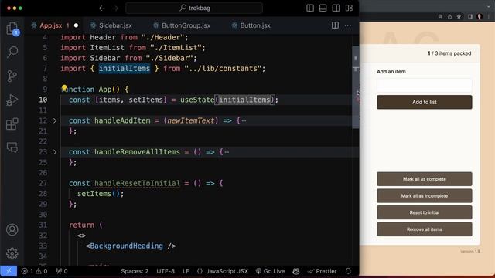The width and height of the screenshot is (495, 278).
Task: Start Go Live server
Action: pos(270,271)
